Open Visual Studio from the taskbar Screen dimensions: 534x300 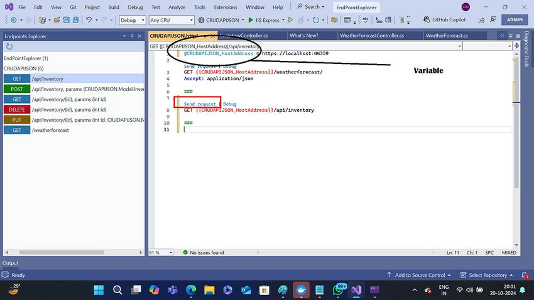coord(356,290)
